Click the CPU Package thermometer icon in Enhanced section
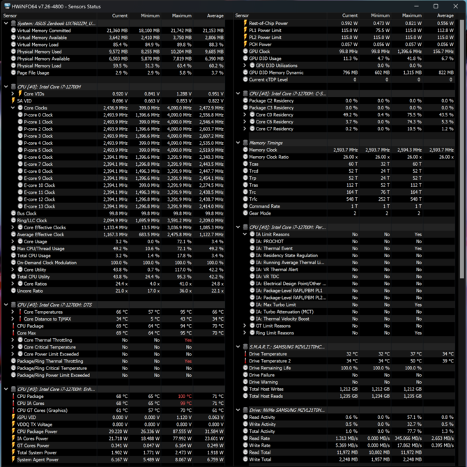 click(13, 396)
